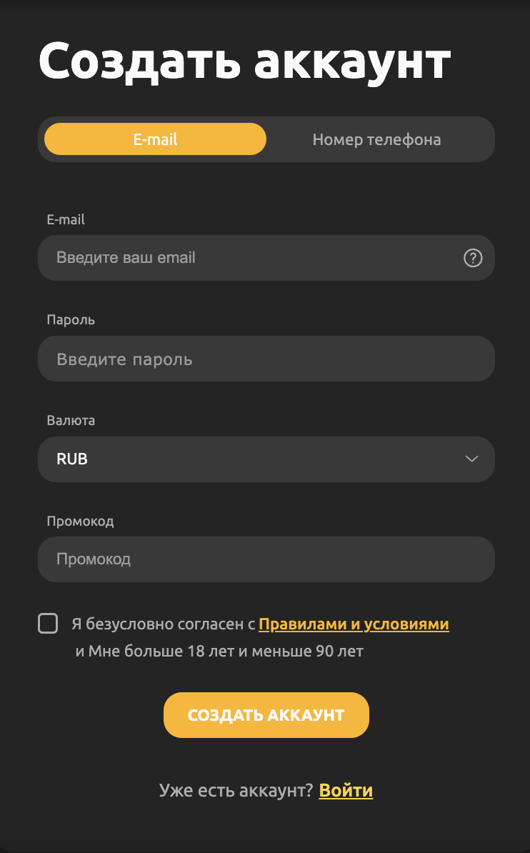
Task: Switch to the E-mail registration tab
Action: (155, 139)
